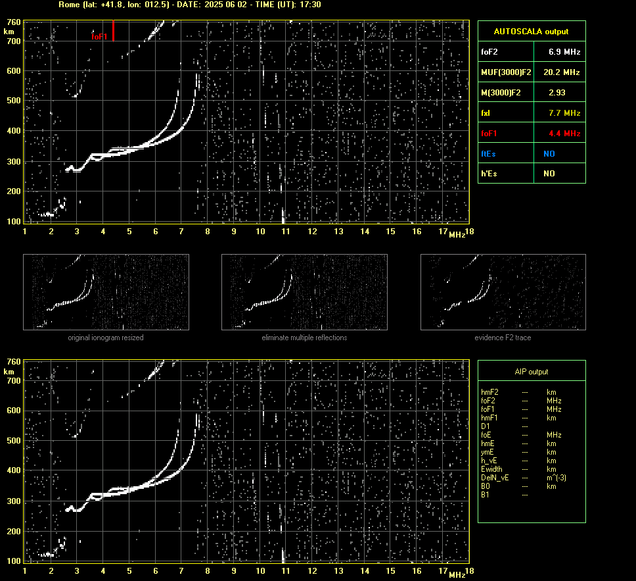Click 'Ewidth' in the AIP output panel
This screenshot has width=636, height=581.
[x=491, y=469]
